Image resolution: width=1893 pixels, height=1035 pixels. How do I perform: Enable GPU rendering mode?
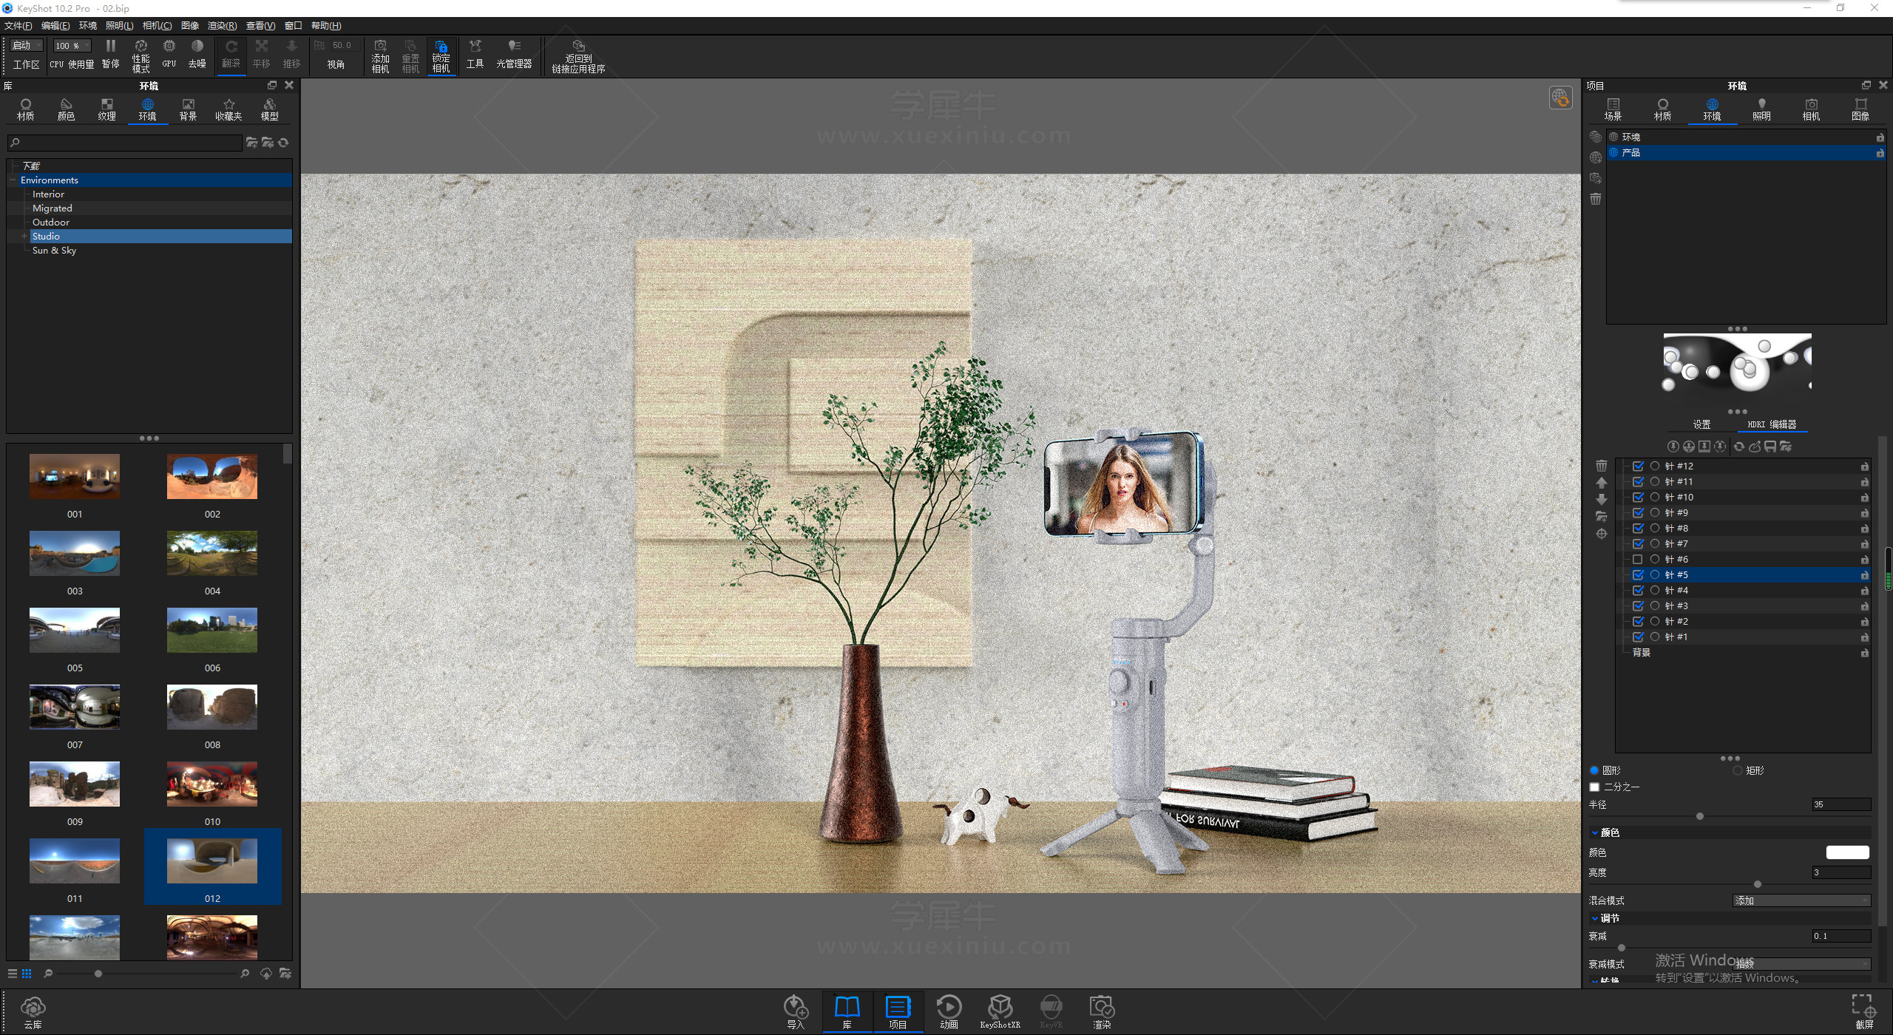[169, 55]
